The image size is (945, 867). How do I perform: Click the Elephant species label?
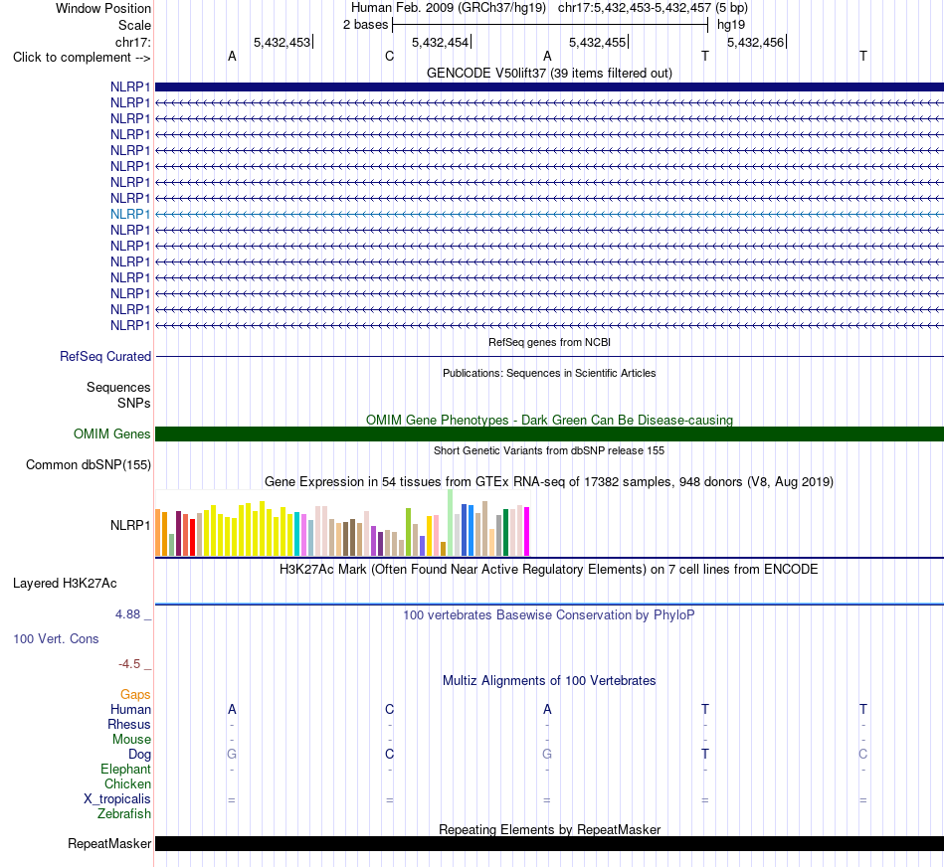click(x=125, y=770)
